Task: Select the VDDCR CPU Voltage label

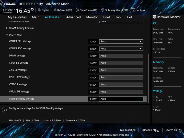Action: point(20,41)
